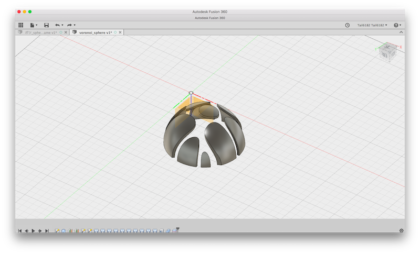Select the second-to-last timeline feature icon
Viewport: 420px width, 254px height.
click(x=168, y=231)
